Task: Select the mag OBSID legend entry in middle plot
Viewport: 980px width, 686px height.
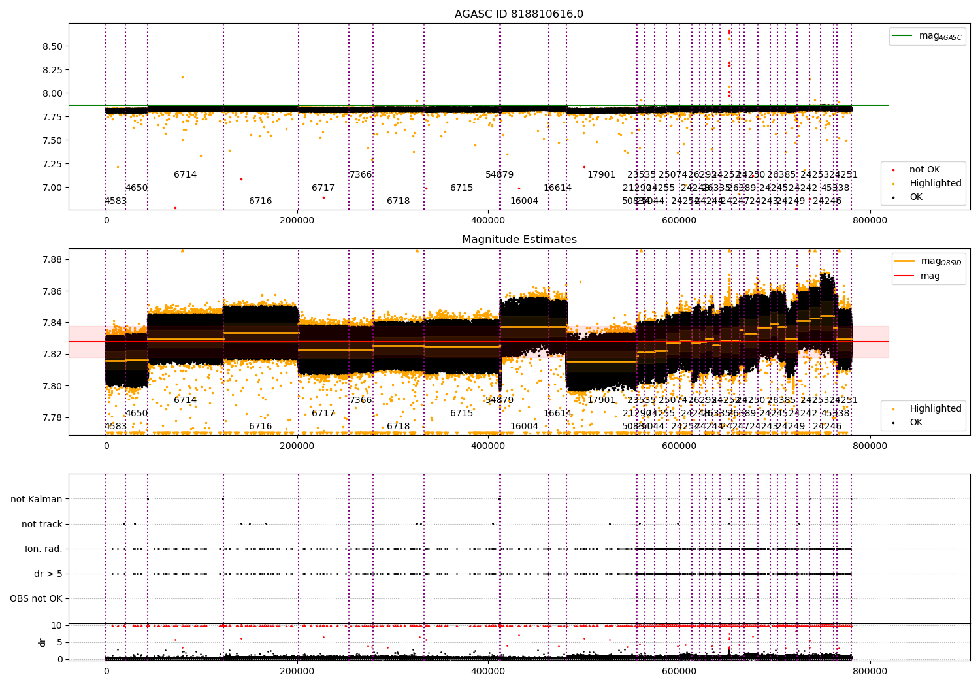Action: click(x=928, y=261)
